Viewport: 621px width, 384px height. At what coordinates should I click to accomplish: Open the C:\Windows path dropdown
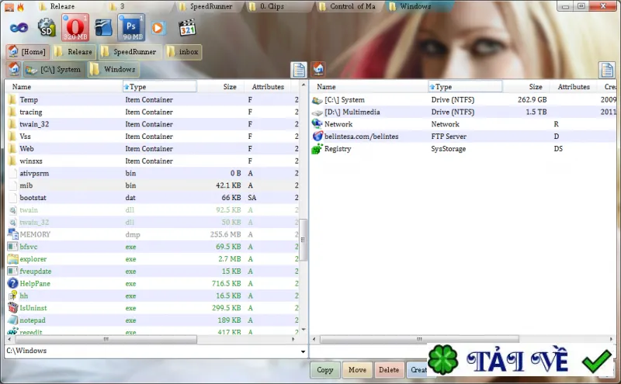click(303, 351)
